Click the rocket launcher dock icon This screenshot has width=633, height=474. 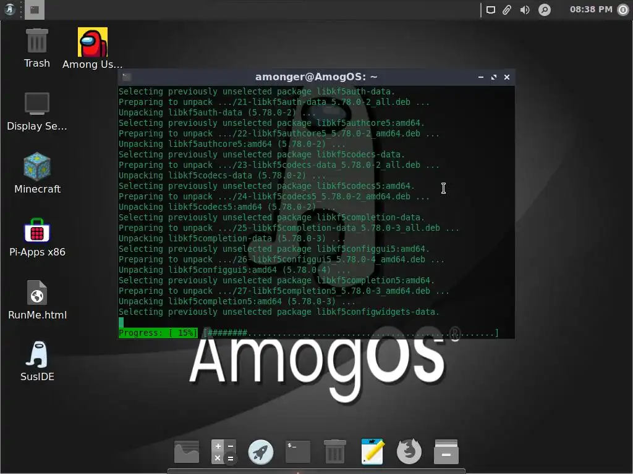tap(261, 452)
